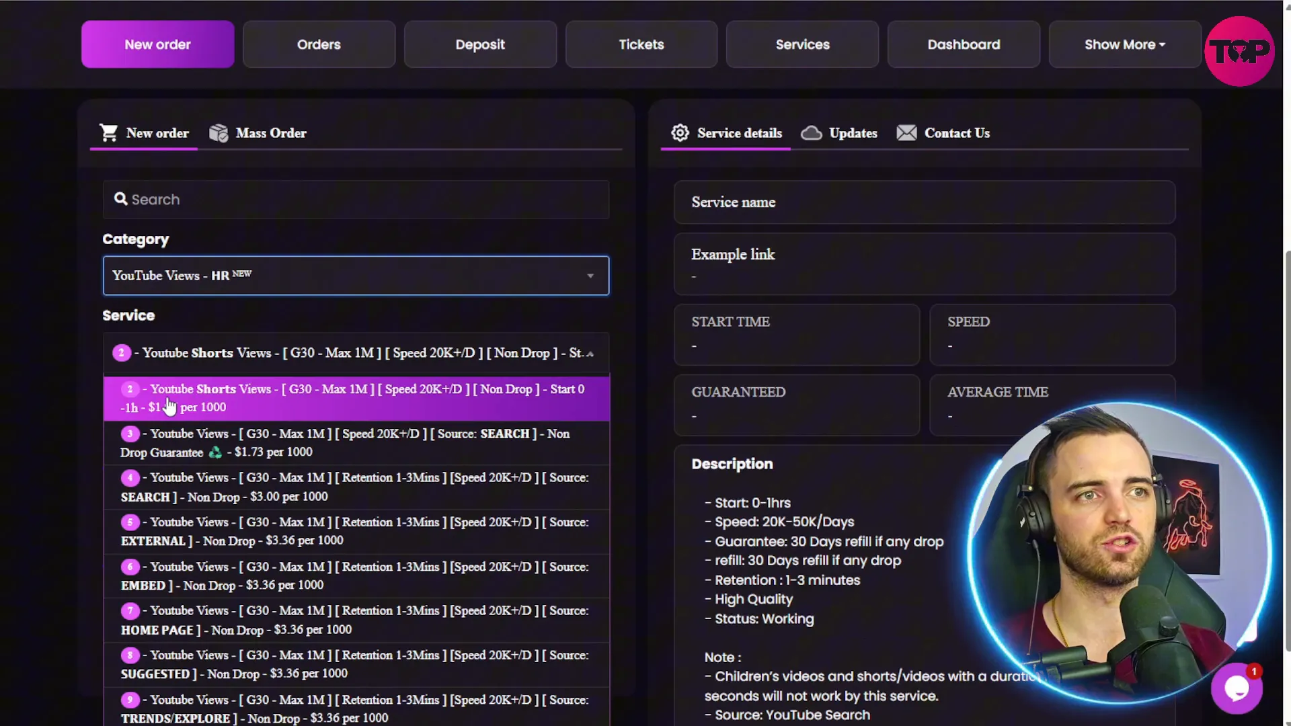Click the AVERAGE TIME label
This screenshot has height=726, width=1291.
[998, 392]
